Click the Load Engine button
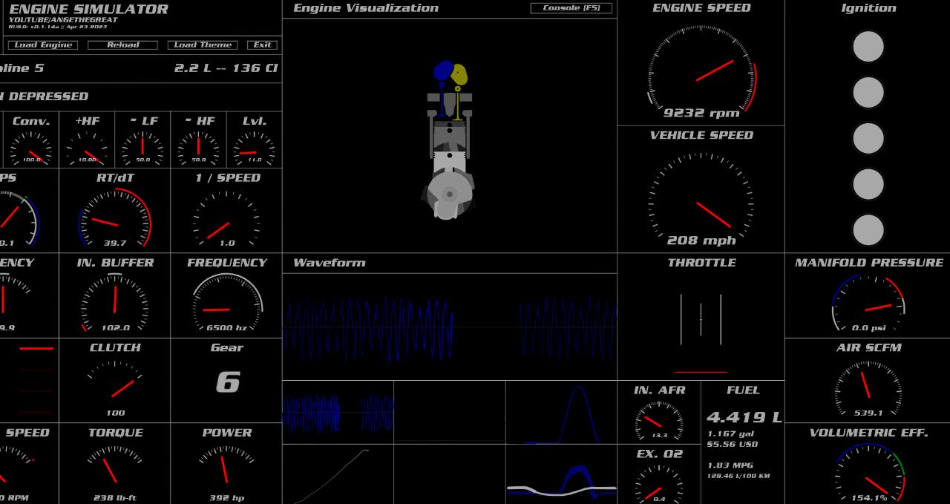950x504 pixels. [x=44, y=45]
